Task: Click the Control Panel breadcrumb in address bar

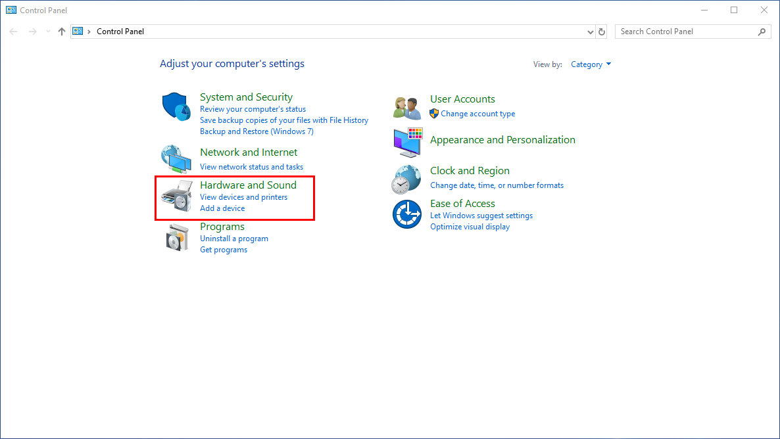Action: (x=120, y=32)
